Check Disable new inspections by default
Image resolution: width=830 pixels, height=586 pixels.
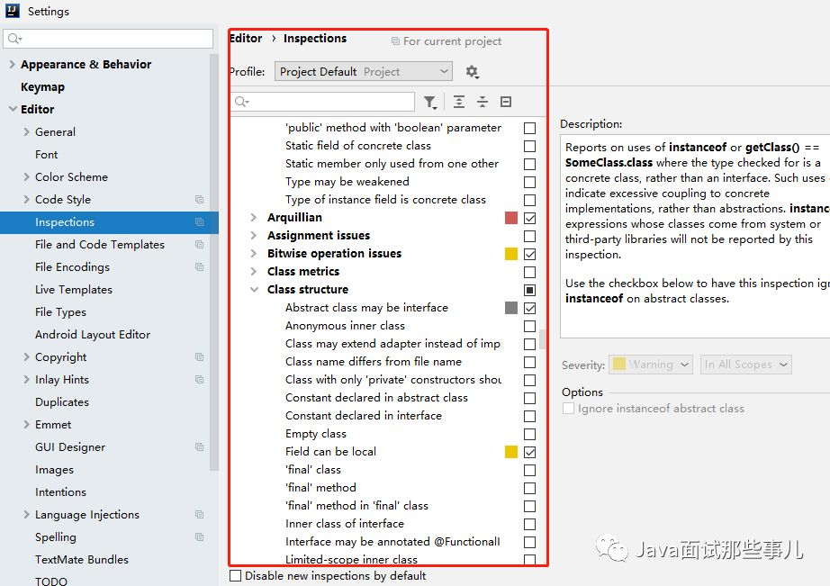(x=236, y=575)
